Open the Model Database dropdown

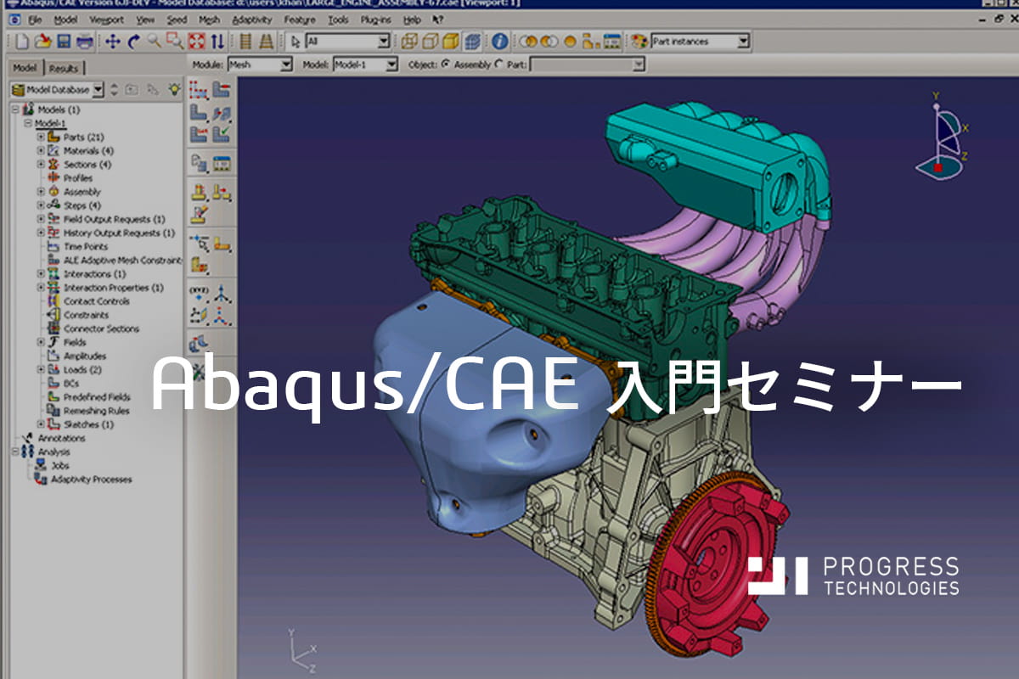point(57,89)
